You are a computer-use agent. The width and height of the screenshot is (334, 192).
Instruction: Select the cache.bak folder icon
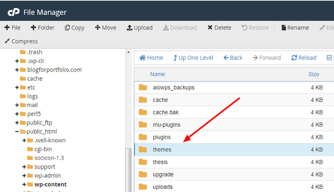tap(143, 112)
